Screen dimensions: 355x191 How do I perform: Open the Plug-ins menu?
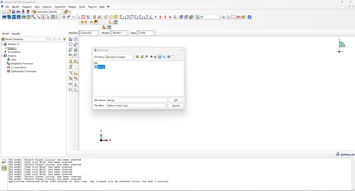tap(92, 7)
